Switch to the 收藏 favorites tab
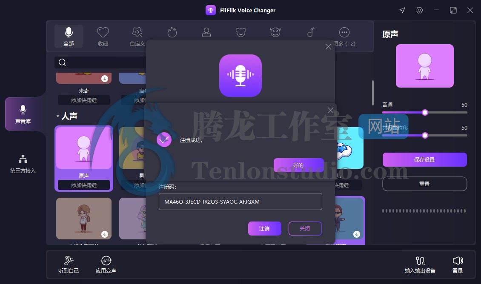Screen dimensions: 481x284 103,36
